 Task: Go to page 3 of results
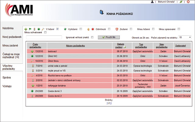111,103
